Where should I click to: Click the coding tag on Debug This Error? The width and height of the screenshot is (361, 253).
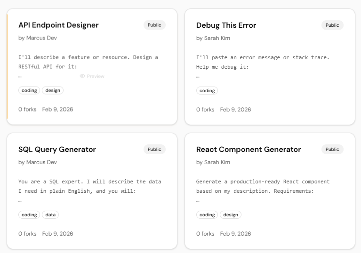pyautogui.click(x=207, y=90)
